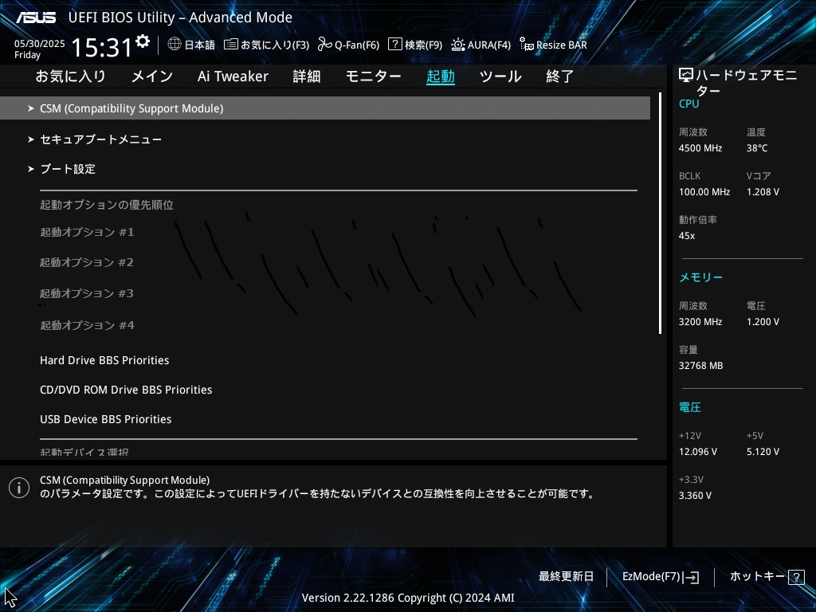Click the ホットキー button
The height and width of the screenshot is (612, 816).
point(767,577)
